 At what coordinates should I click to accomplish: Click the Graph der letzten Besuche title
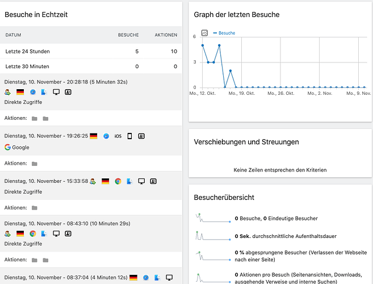pos(237,15)
